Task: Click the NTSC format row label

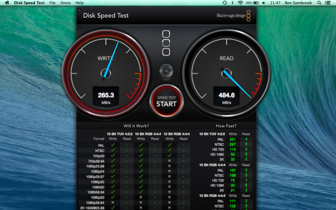Action: tap(100, 151)
